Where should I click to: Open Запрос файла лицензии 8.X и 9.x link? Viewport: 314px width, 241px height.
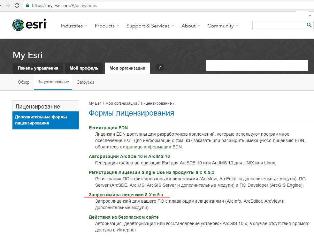126,195
